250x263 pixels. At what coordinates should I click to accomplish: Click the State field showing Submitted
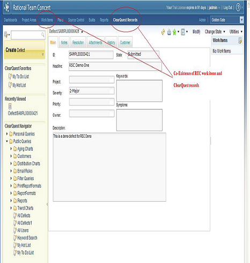(x=143, y=55)
